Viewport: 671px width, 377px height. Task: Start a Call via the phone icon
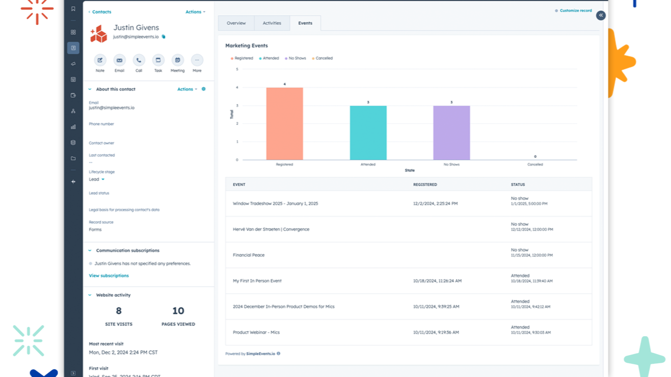tap(139, 60)
